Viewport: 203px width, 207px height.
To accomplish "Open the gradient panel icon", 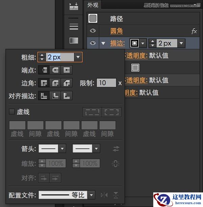I will [74, 40].
